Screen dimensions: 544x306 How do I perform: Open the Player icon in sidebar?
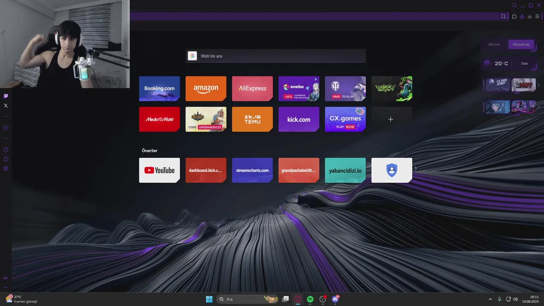click(x=6, y=127)
